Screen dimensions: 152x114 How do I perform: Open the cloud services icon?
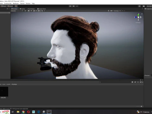[144, 6]
